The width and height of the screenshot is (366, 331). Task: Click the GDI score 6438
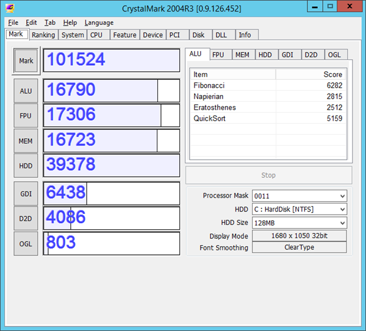coord(112,194)
